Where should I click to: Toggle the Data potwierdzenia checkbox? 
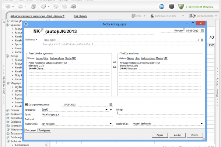(26, 105)
